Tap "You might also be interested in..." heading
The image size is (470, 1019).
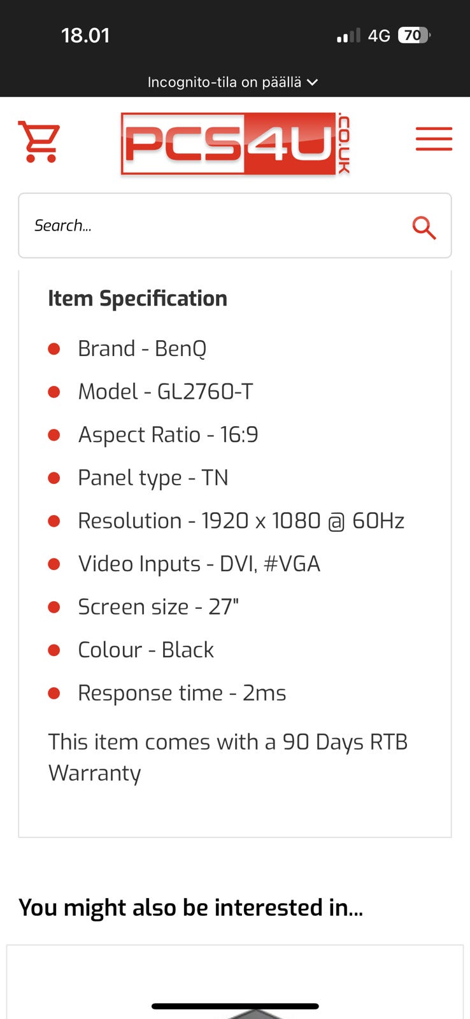190,908
